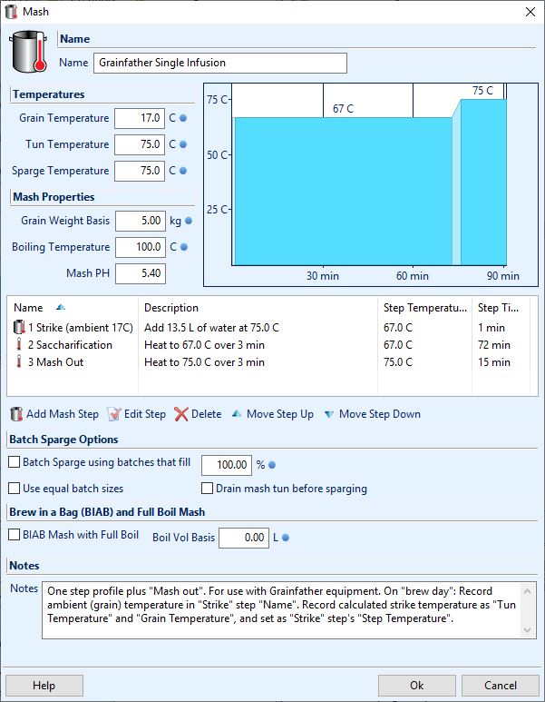Click the red Delete X icon

(x=181, y=414)
